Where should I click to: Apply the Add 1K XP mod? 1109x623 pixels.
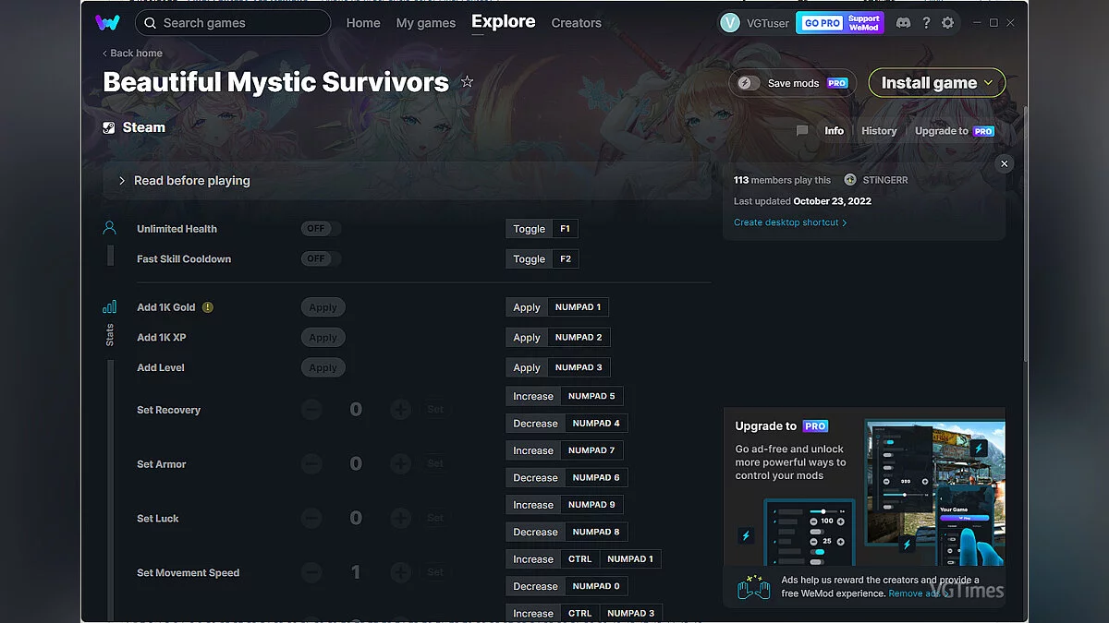click(x=323, y=337)
